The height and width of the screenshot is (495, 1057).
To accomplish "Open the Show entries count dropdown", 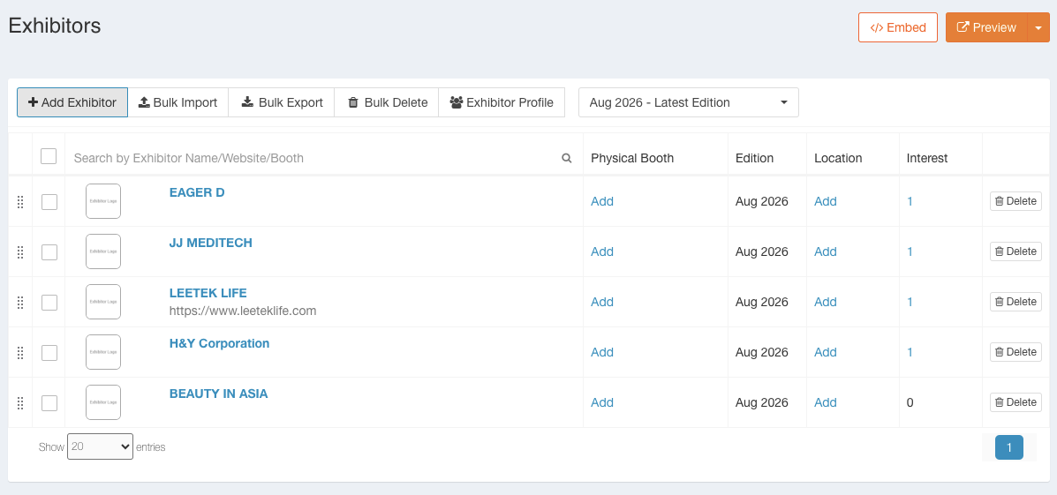I will point(100,446).
